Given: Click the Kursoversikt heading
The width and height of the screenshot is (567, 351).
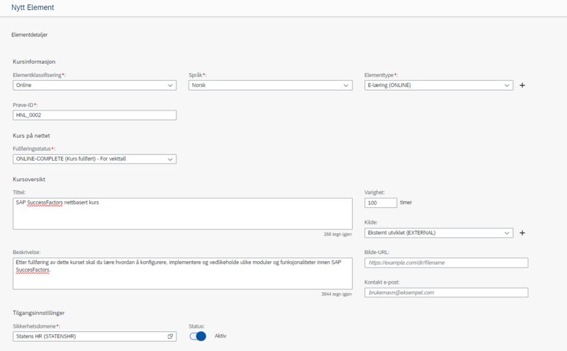Looking at the screenshot, I should coord(29,180).
